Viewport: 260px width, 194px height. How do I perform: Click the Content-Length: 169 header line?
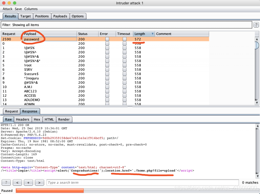(x=19, y=154)
